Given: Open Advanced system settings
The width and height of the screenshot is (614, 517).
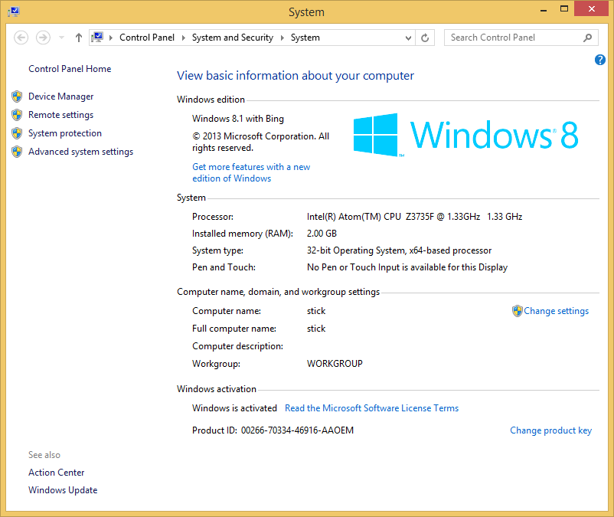Looking at the screenshot, I should [80, 152].
